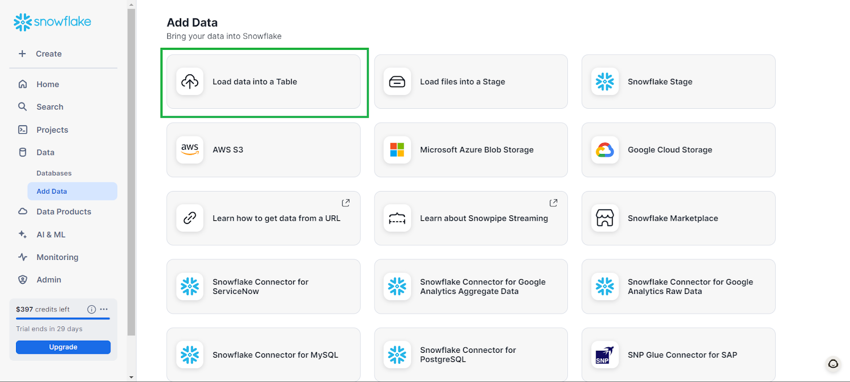Click the trial credits progress bar
850x382 pixels.
pos(63,318)
